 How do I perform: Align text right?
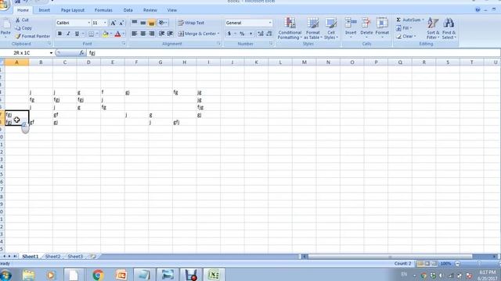[151, 34]
